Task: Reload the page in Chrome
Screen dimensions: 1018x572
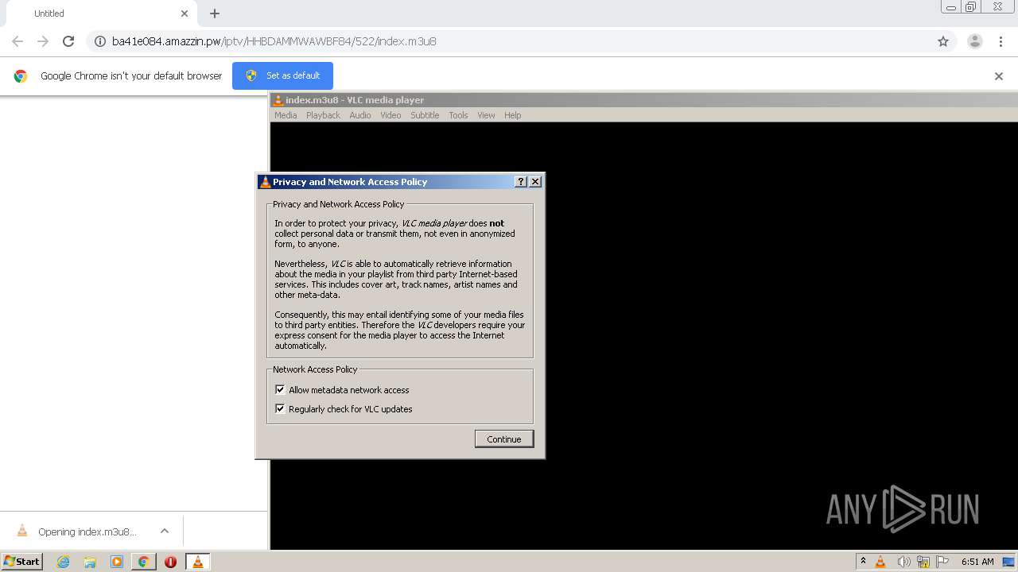Action: (x=68, y=41)
